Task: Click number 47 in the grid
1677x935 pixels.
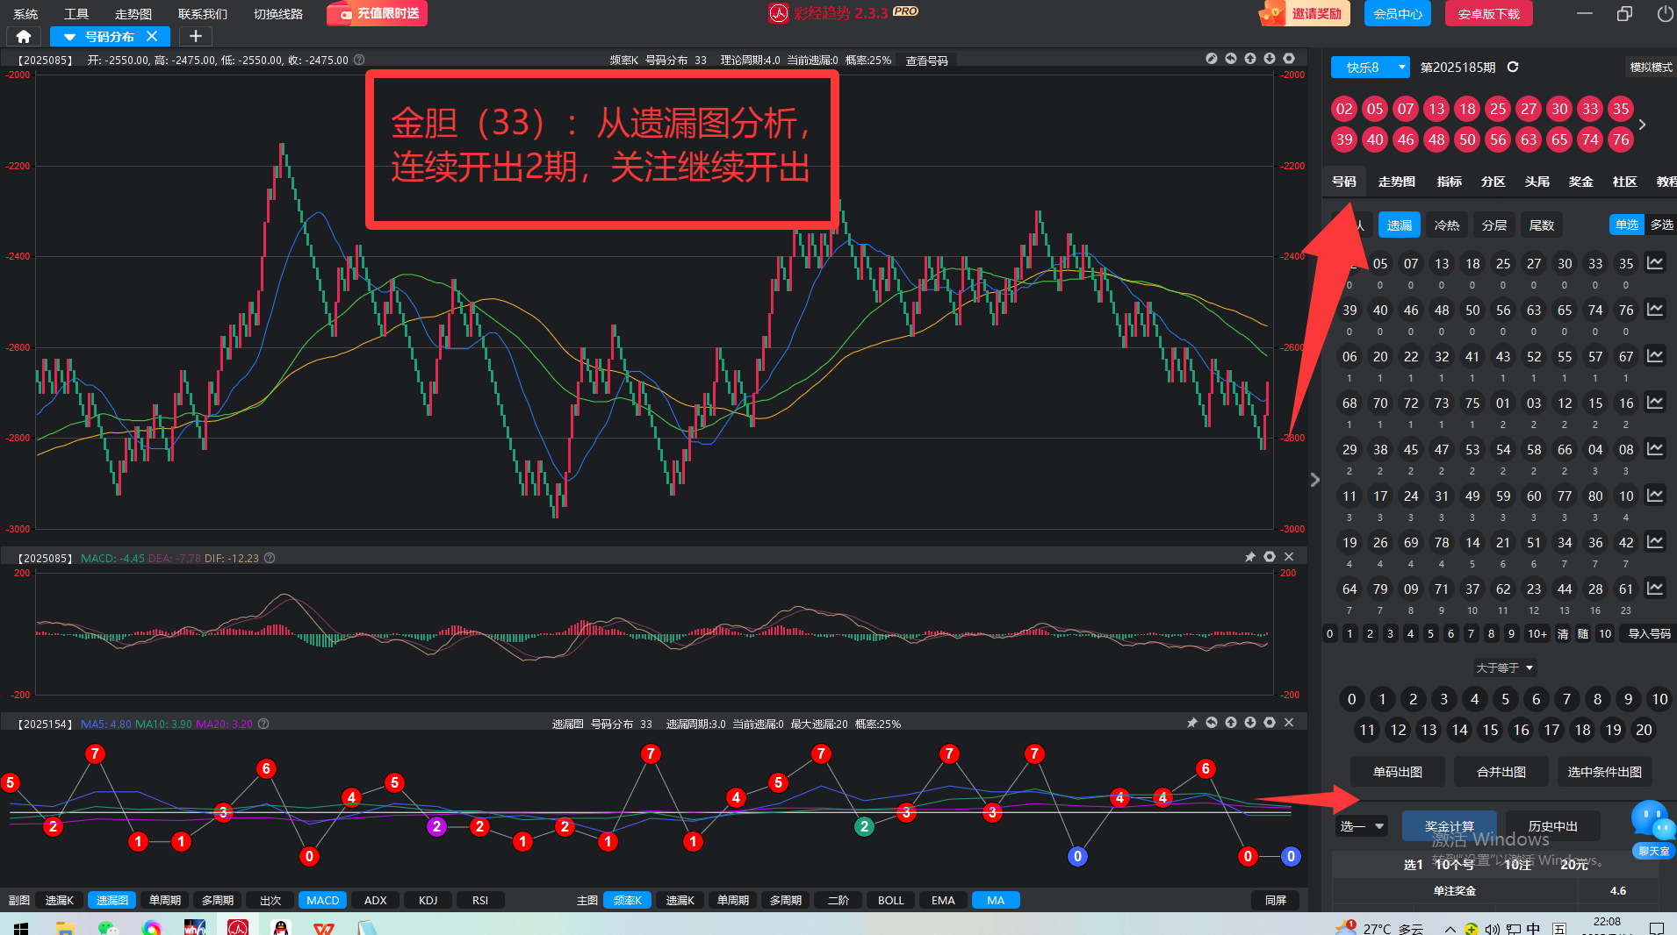Action: (1442, 449)
